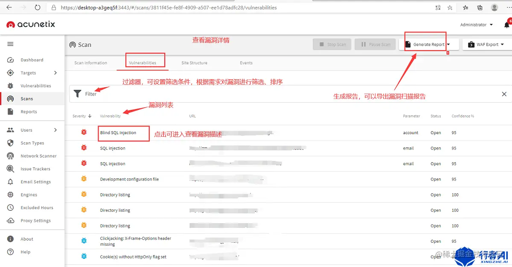Open the browser favorites list icon
The height and width of the screenshot is (267, 512).
[465, 8]
